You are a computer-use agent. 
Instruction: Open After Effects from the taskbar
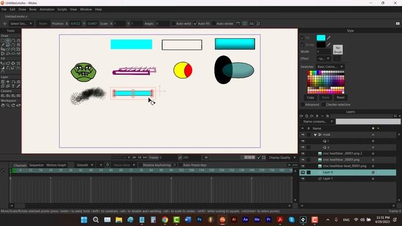[x=246, y=220]
